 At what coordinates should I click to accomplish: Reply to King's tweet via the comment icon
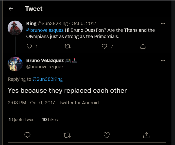click(29, 46)
